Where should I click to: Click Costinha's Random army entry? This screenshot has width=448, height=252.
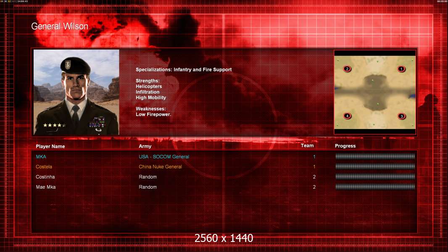(x=148, y=177)
